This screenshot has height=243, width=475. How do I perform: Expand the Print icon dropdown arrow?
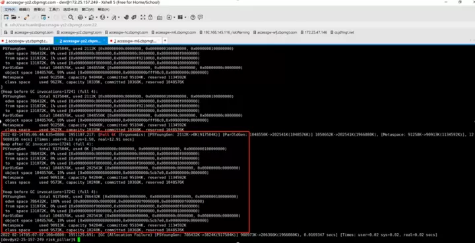(85, 18)
